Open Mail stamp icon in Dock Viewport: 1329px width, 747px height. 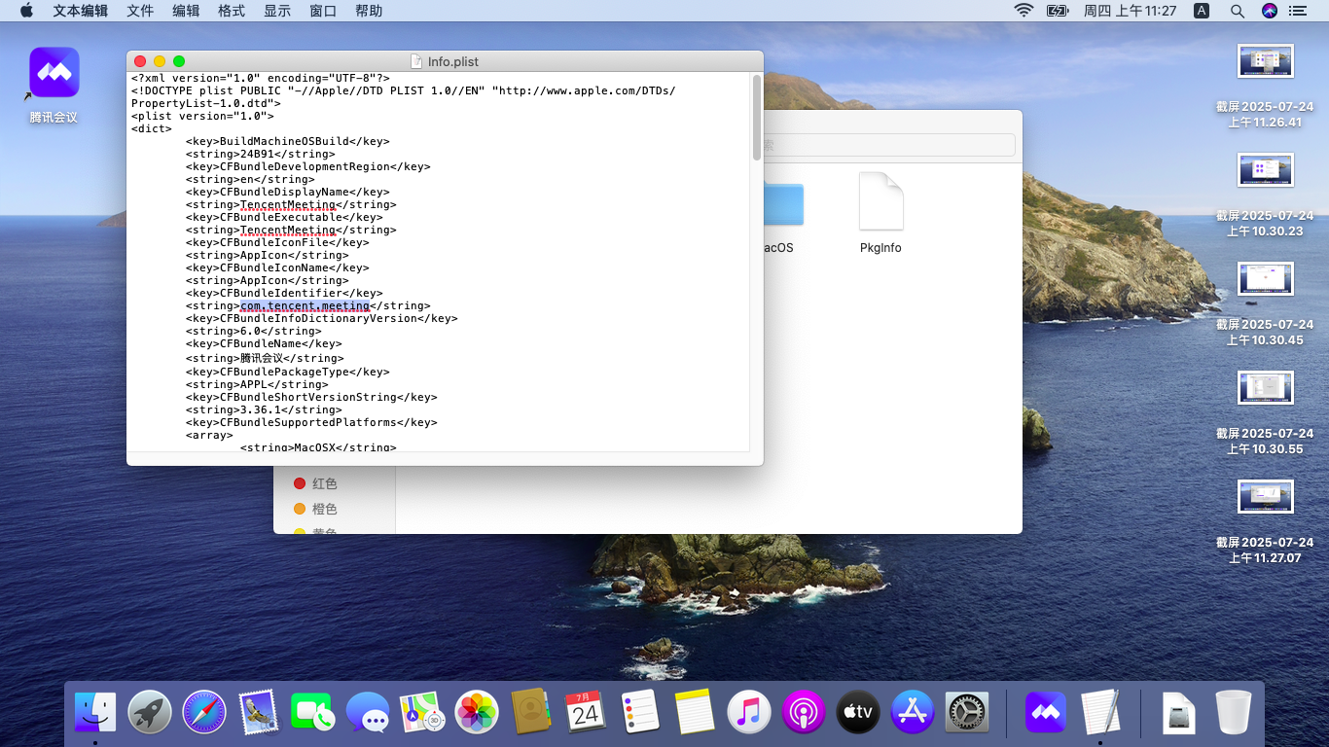tap(258, 713)
